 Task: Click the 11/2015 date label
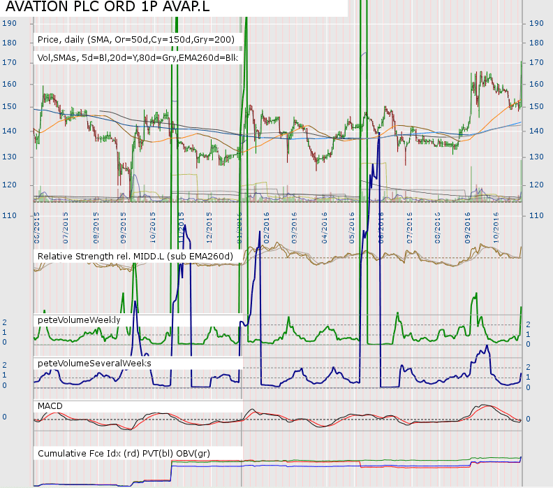click(x=181, y=228)
